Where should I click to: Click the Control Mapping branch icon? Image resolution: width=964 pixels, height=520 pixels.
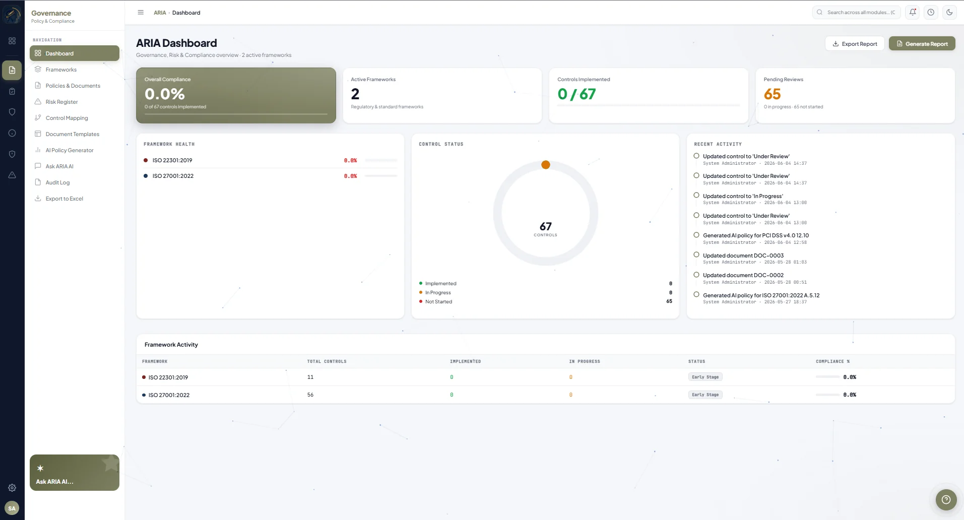click(38, 118)
